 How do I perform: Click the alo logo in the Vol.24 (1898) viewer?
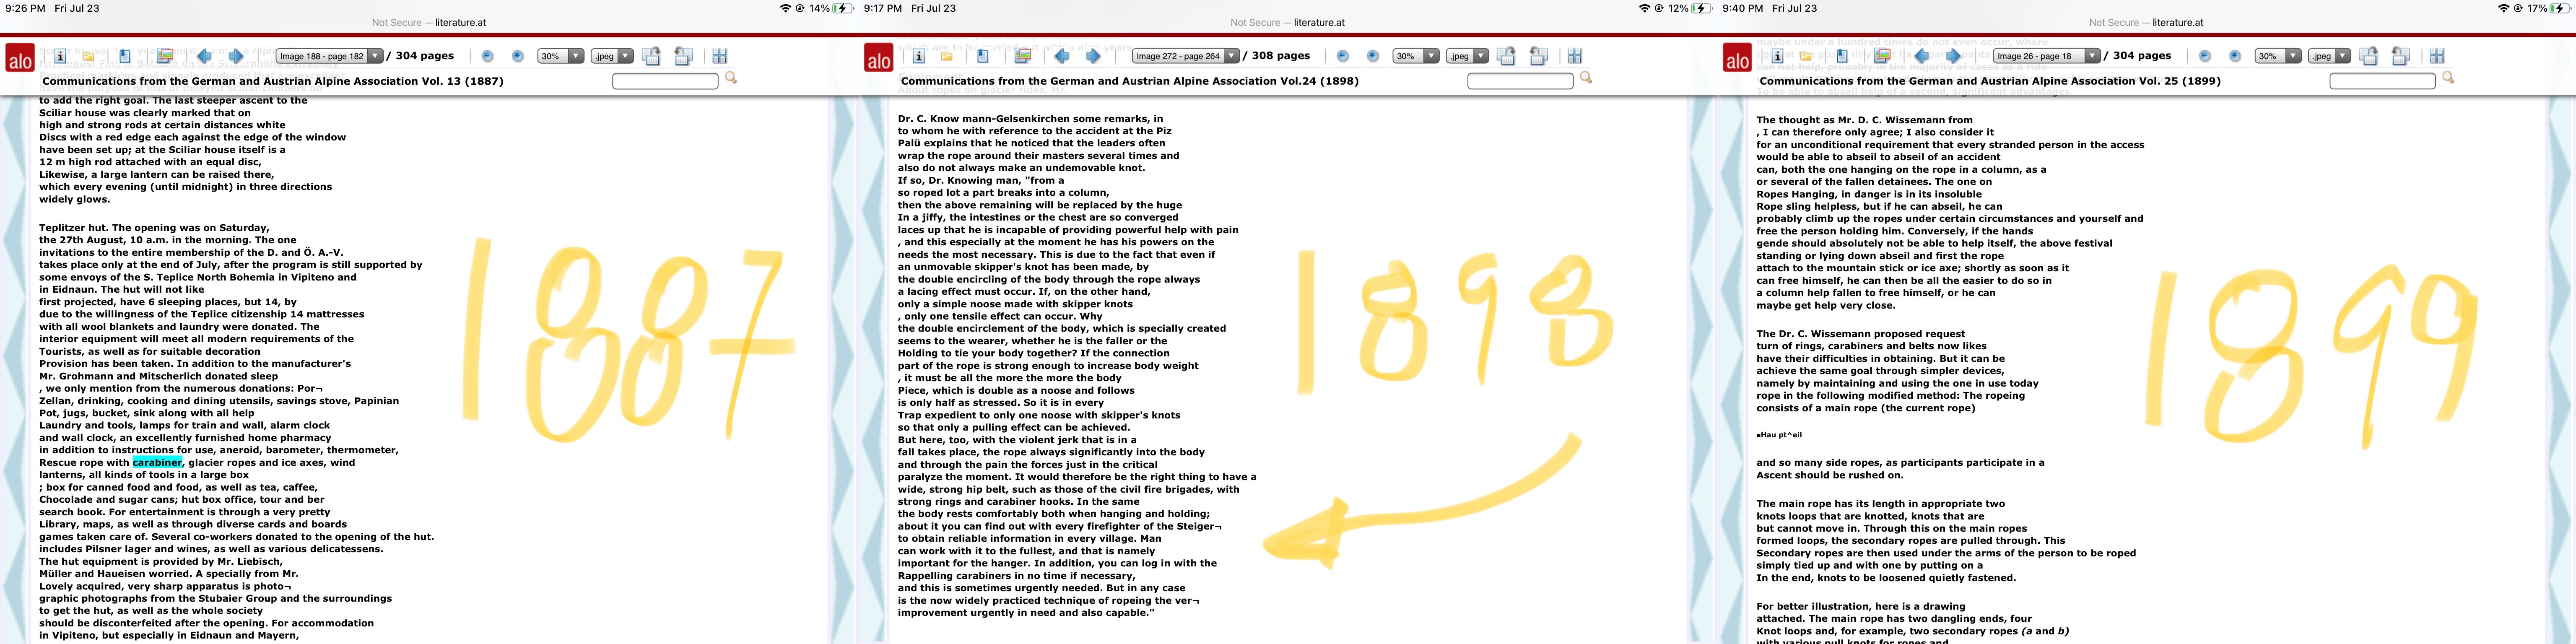tap(878, 58)
